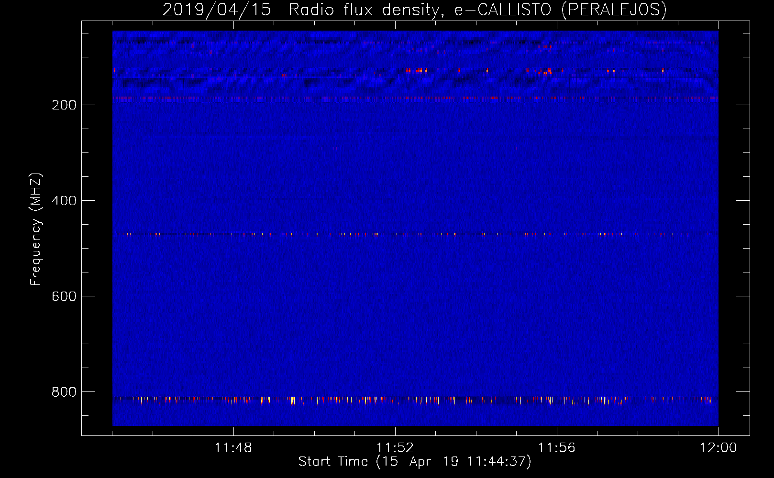Click the 'Frequency (MHZ)' axis label
Screen dimensions: 774x478
coord(35,229)
